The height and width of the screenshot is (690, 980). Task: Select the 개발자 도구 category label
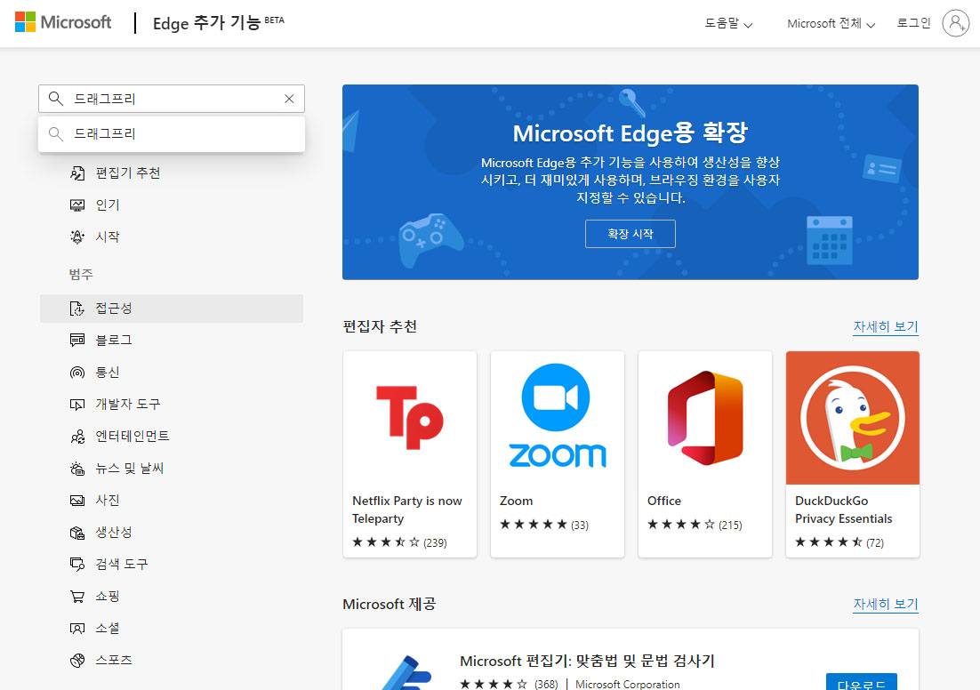click(127, 405)
